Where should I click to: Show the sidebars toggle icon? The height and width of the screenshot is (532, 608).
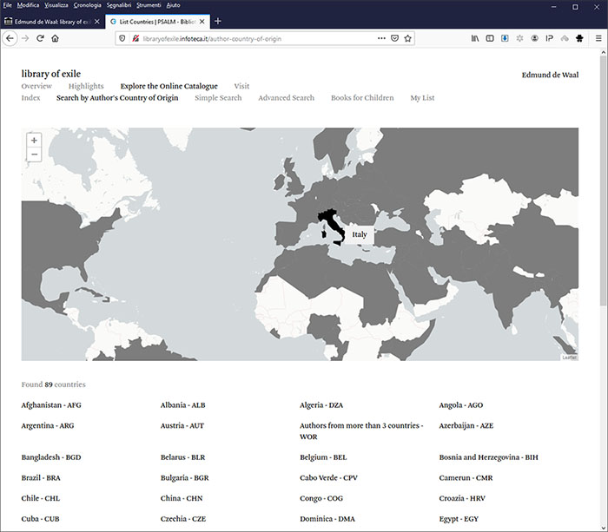pos(490,38)
